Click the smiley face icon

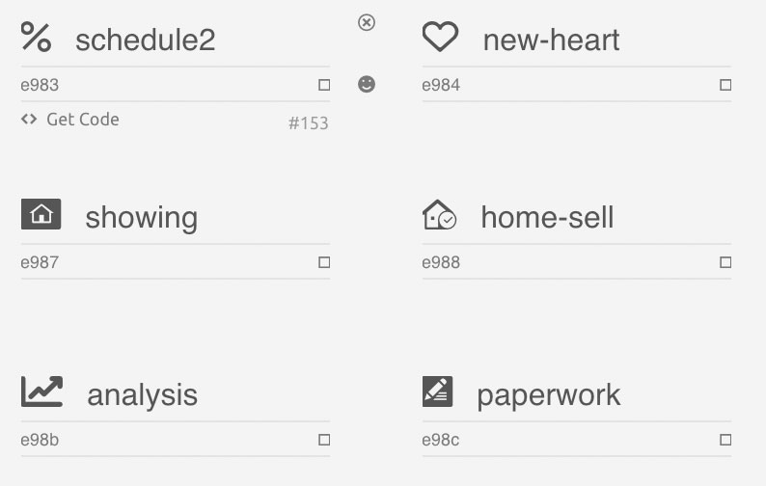pos(367,84)
